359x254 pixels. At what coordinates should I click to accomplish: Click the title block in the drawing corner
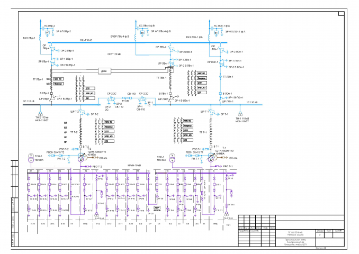coord(291,231)
